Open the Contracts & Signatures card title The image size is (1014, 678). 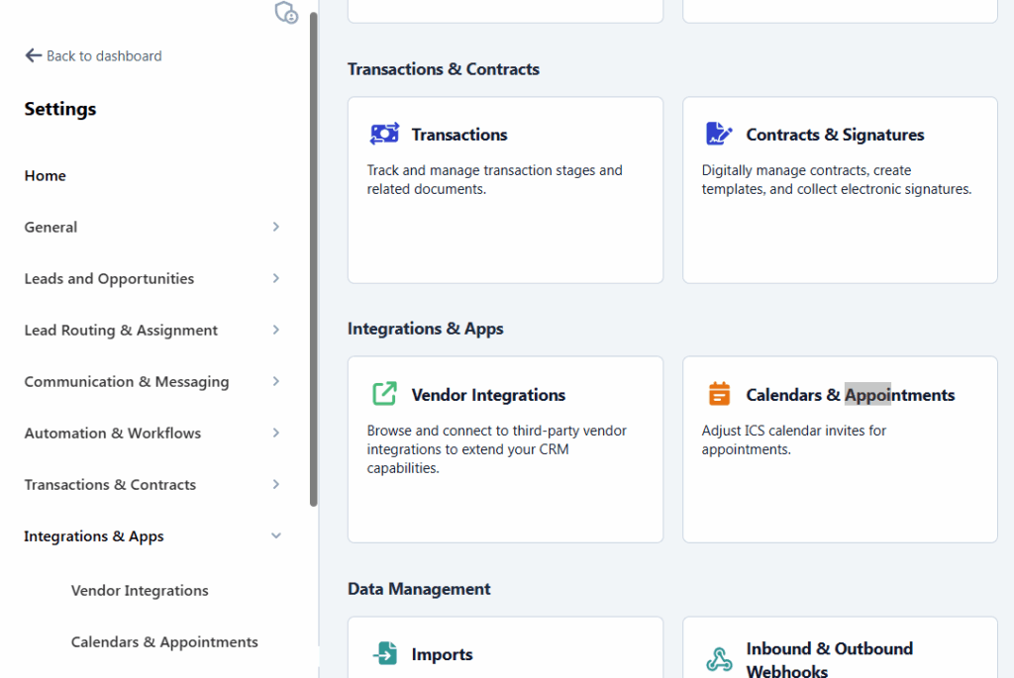835,135
